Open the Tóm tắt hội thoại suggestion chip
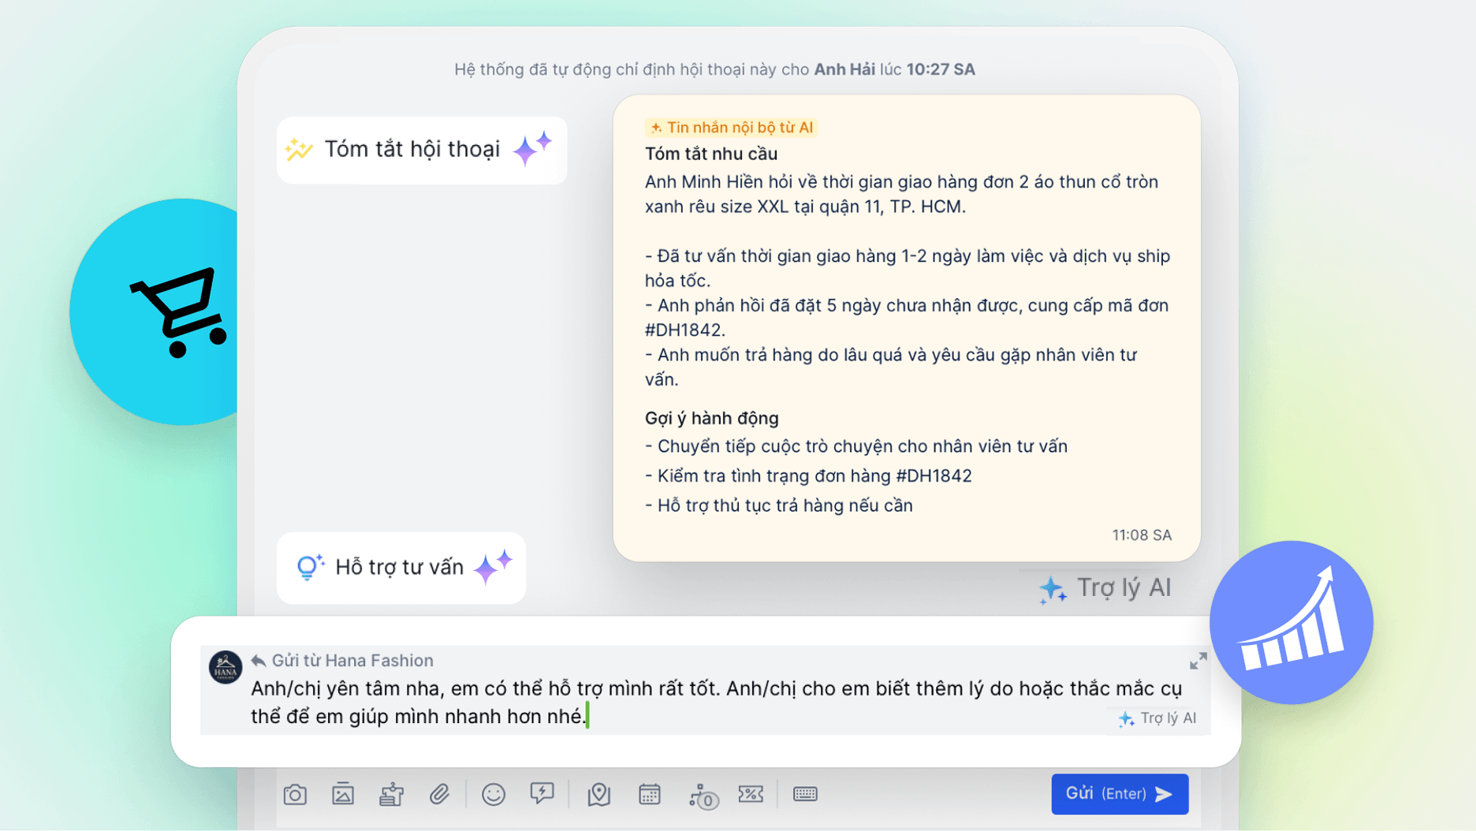The height and width of the screenshot is (831, 1476). tap(422, 149)
